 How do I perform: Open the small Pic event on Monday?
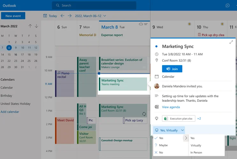[x=91, y=121]
